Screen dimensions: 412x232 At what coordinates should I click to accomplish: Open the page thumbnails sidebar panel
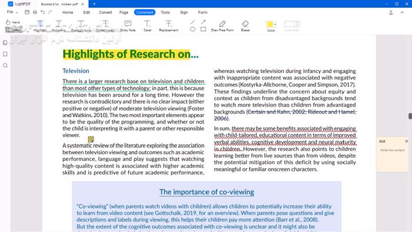tap(5, 42)
